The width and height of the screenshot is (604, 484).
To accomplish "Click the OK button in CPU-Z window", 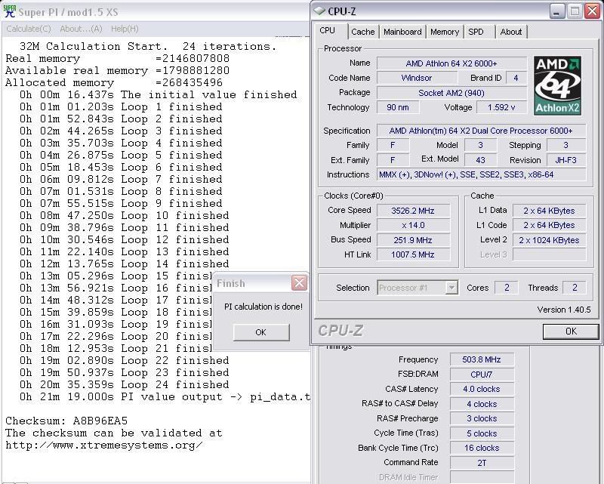I will coord(571,331).
